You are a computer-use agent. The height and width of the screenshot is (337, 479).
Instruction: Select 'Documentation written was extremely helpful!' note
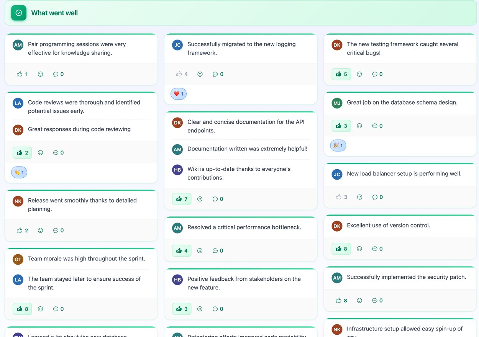pos(247,149)
